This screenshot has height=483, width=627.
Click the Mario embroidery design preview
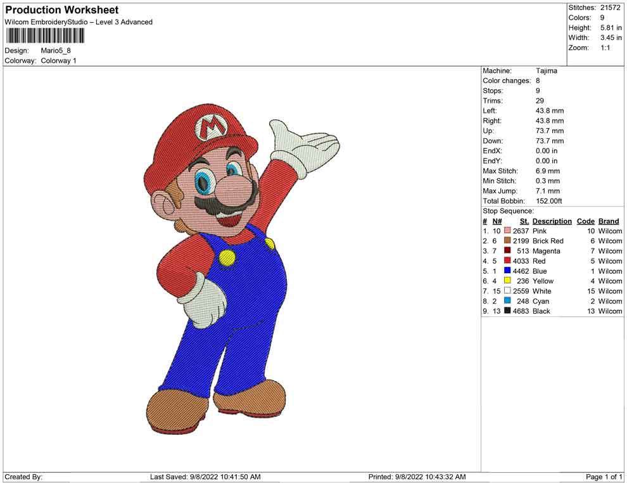tap(241, 270)
